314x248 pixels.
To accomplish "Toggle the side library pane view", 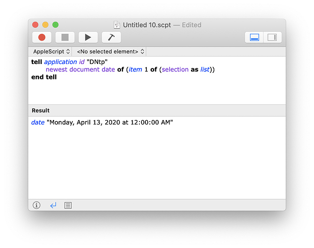I will [x=272, y=37].
